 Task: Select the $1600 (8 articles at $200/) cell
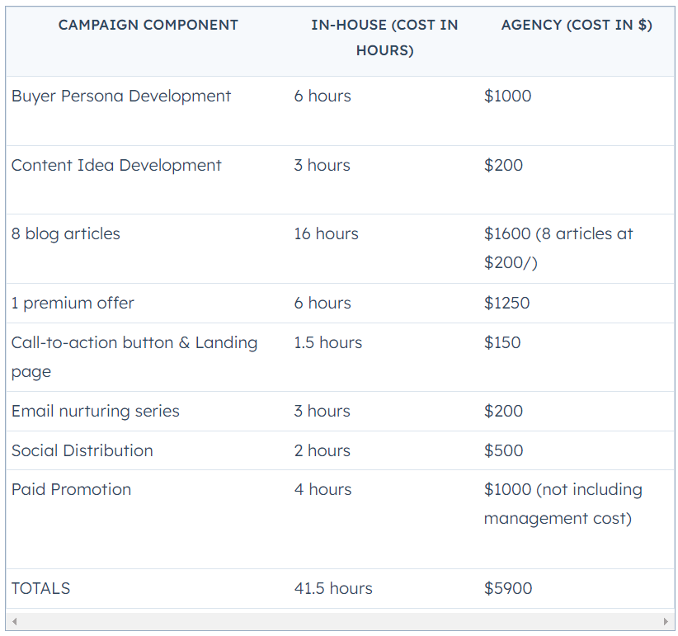[558, 248]
